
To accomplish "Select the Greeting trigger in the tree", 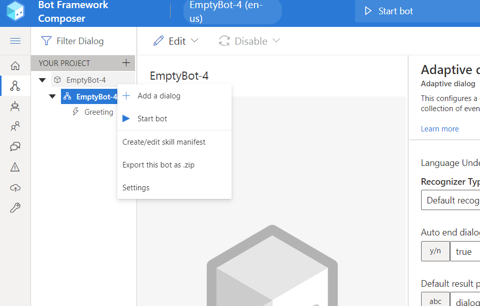I will coord(98,112).
